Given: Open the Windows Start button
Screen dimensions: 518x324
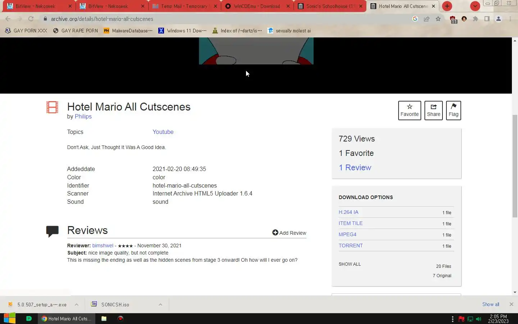Looking at the screenshot, I should (x=10, y=319).
